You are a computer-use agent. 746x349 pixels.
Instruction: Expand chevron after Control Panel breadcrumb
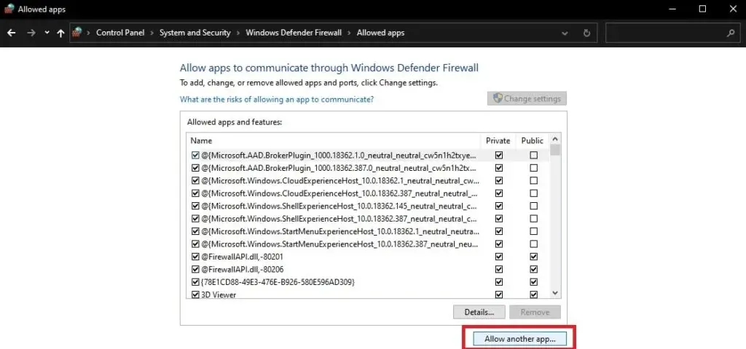pyautogui.click(x=152, y=33)
